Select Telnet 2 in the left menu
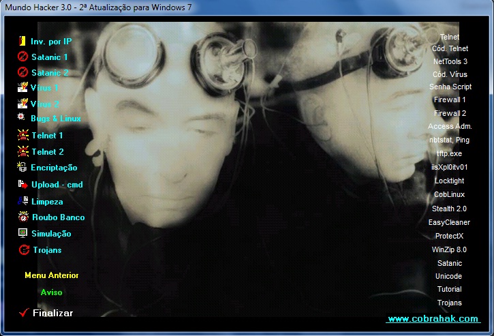Viewport: 494px width, 336px height. click(47, 152)
